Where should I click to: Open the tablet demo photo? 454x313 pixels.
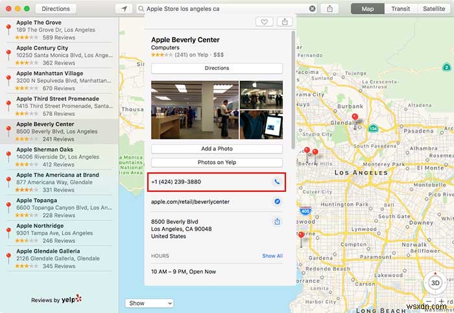pos(261,124)
